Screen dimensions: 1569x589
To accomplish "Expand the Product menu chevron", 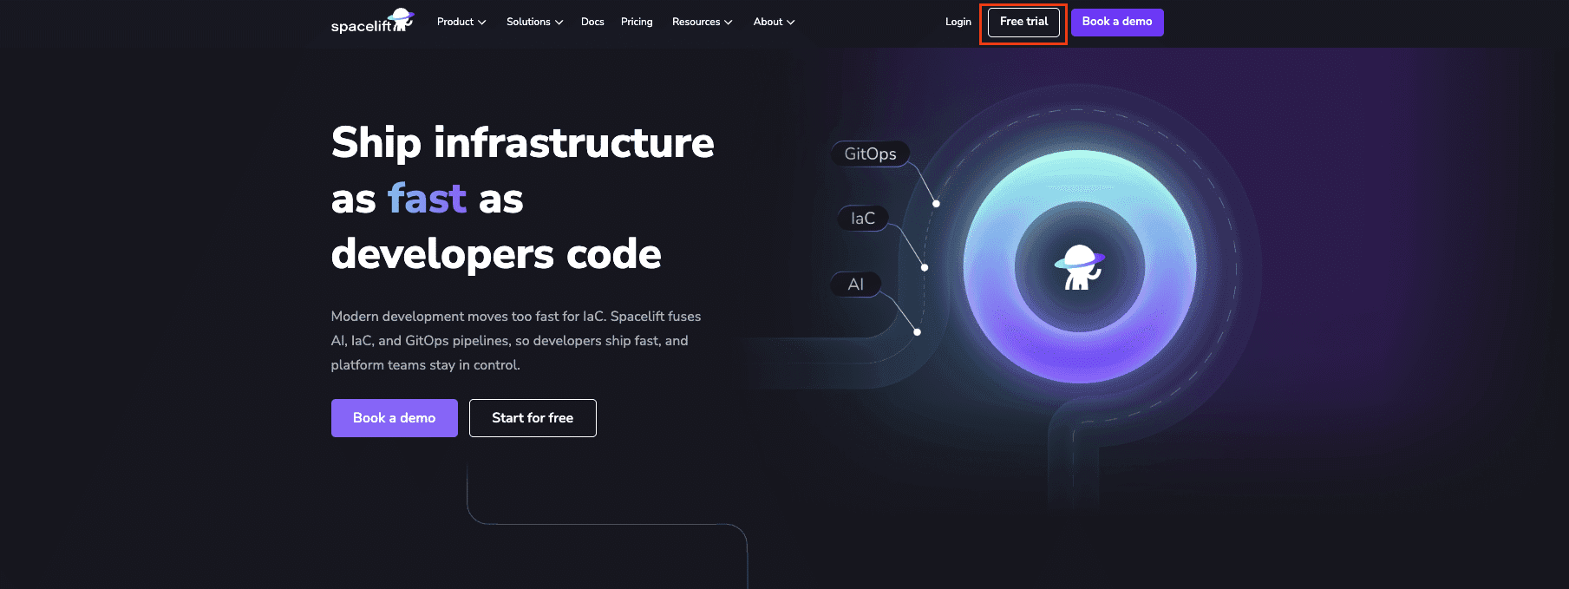I will pos(482,22).
